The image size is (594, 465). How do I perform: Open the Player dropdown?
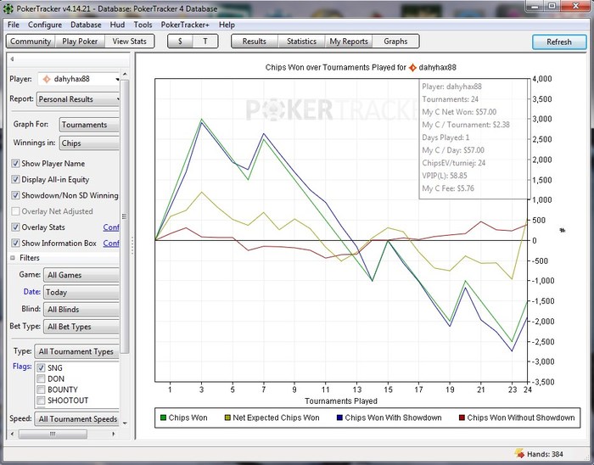[78, 79]
